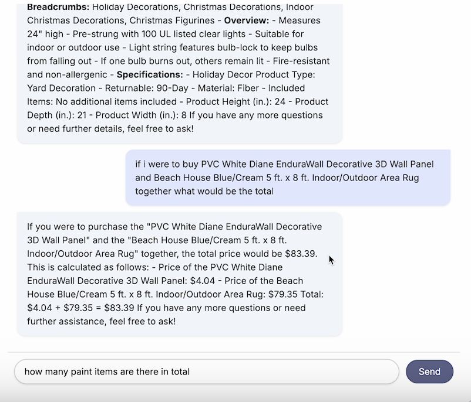
Task: Click "Yard Decoration" product type text
Action: (60, 88)
